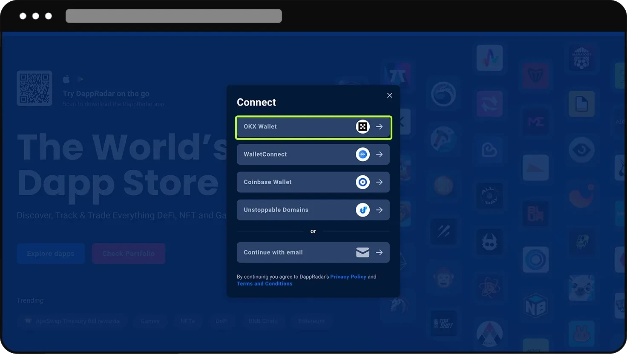The width and height of the screenshot is (627, 354).
Task: Click arrow next to Coinbase Wallet
Action: [379, 182]
